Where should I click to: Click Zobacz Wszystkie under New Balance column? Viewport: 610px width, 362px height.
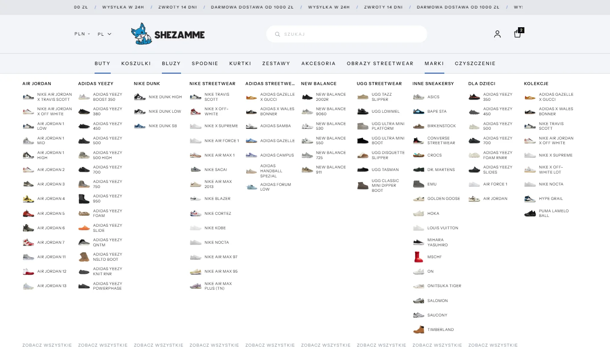point(326,345)
